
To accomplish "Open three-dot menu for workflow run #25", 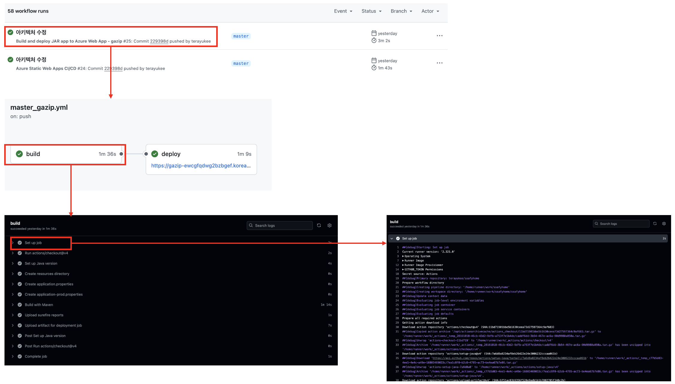I will (439, 36).
